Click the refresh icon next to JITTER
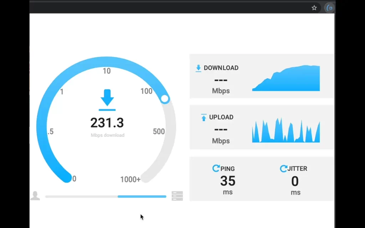Viewport: 365px width, 228px height. (284, 168)
